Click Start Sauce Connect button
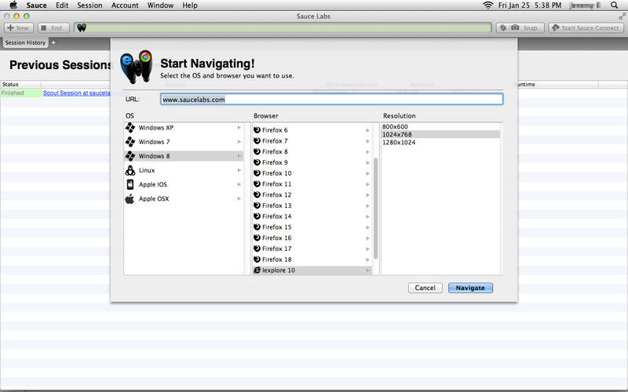Screen dimensions: 628x392 tap(586, 28)
